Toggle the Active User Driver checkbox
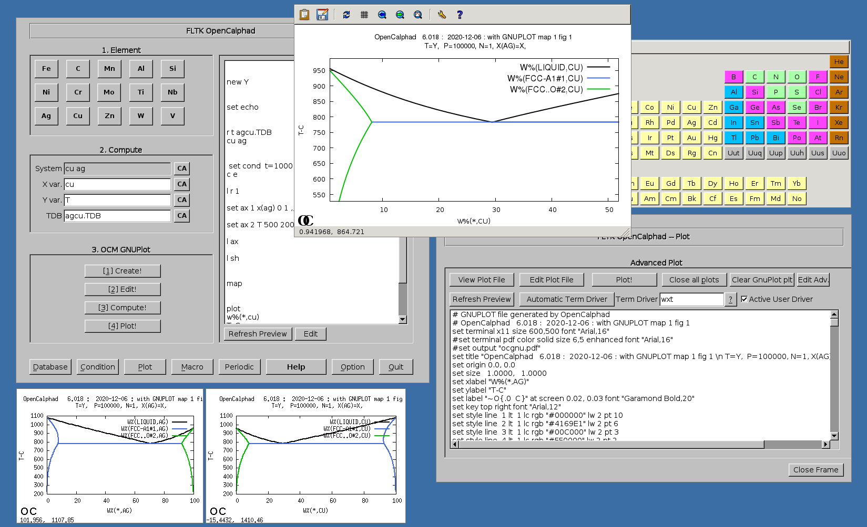 tap(744, 299)
